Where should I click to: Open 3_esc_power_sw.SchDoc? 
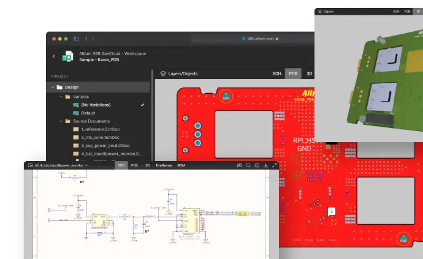pyautogui.click(x=105, y=145)
